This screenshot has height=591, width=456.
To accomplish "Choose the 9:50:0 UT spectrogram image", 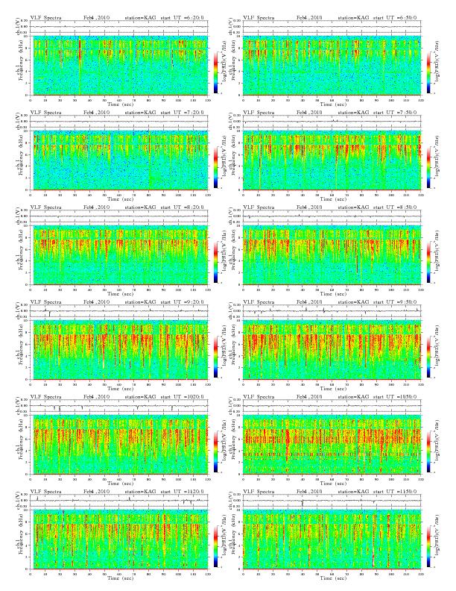I will pos(332,350).
